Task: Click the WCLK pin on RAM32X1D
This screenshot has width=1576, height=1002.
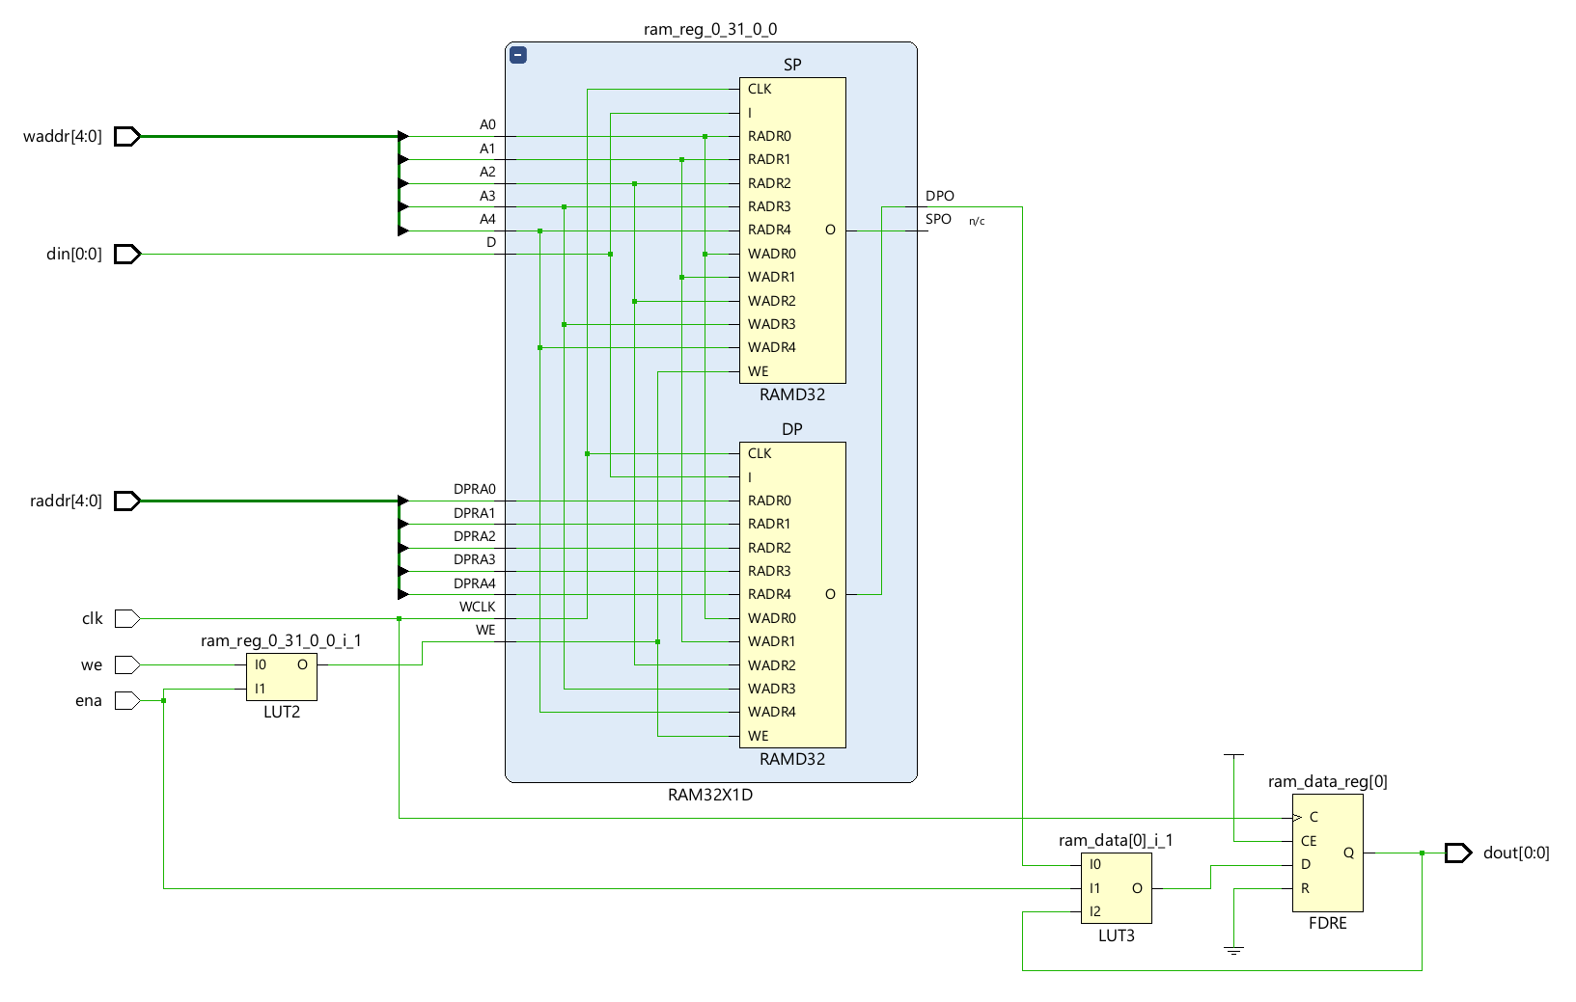Action: pyautogui.click(x=478, y=608)
